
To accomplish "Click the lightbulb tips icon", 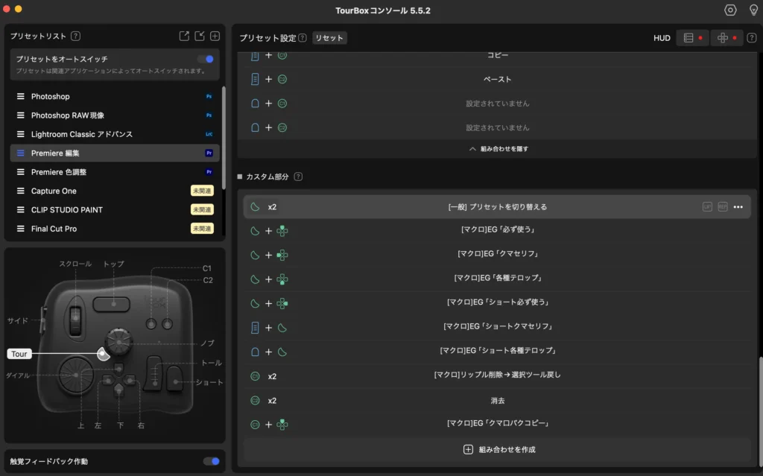I will [753, 10].
